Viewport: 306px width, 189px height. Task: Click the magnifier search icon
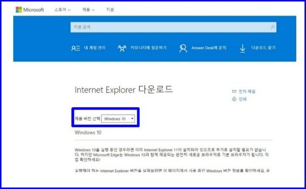[272, 27]
